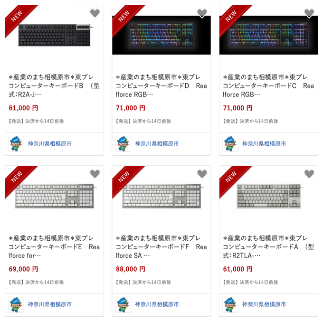
Task: Select the mascot icon under Keyboard E
Action: 16,304
